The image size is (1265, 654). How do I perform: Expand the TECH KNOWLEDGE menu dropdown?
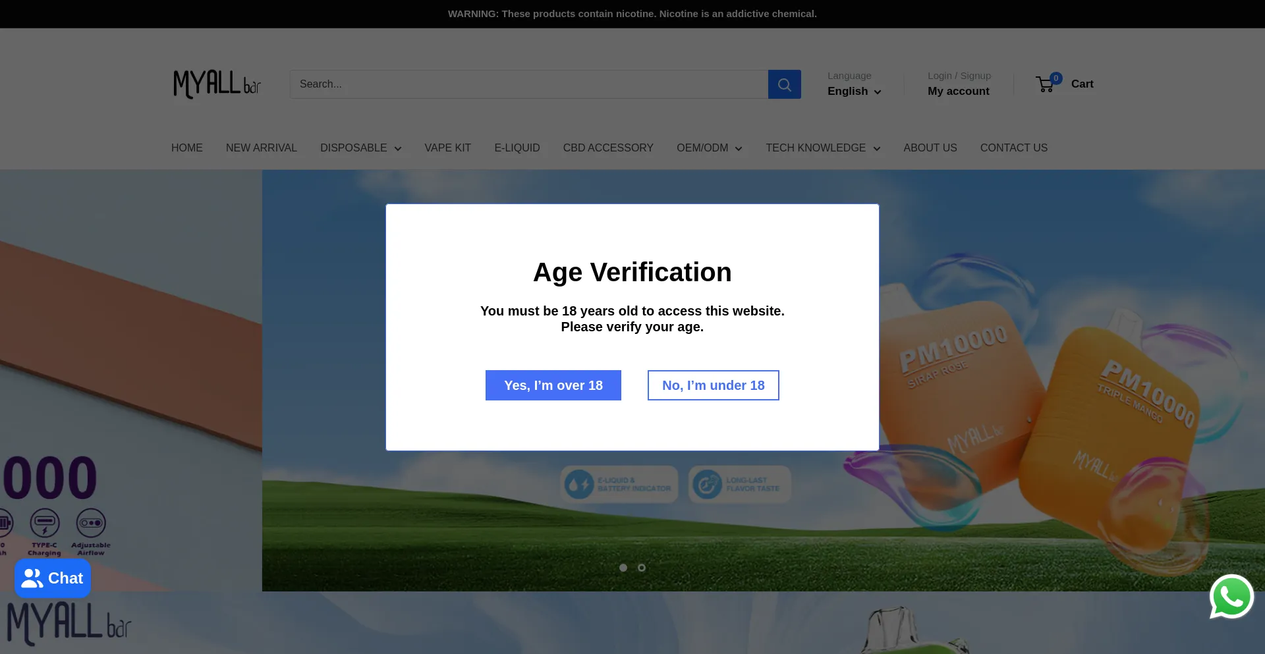823,148
